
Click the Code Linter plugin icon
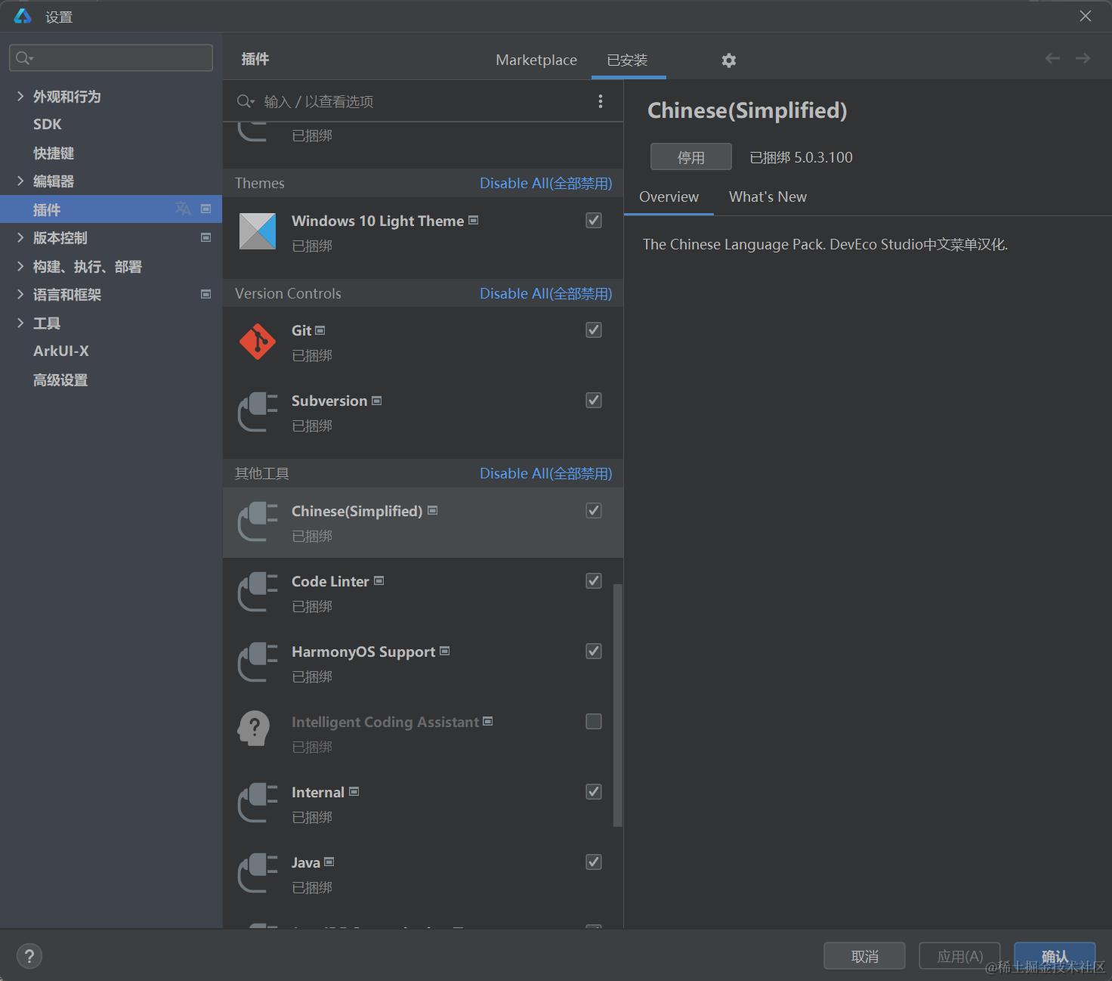258,593
